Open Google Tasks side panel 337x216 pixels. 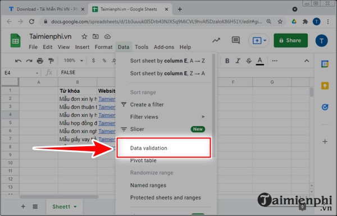325,107
